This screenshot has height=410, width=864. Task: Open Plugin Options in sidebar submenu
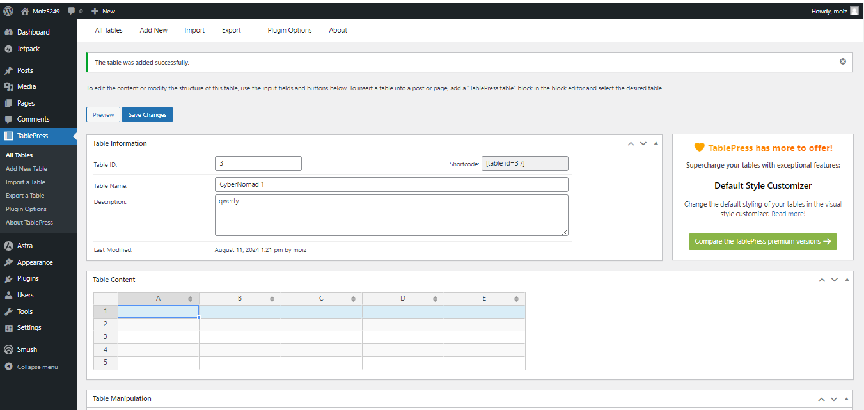pyautogui.click(x=26, y=209)
